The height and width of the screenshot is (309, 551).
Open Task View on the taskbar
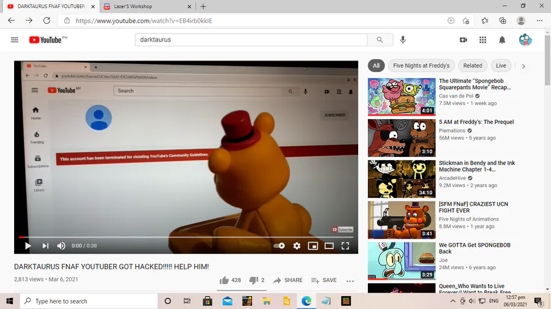click(x=187, y=301)
